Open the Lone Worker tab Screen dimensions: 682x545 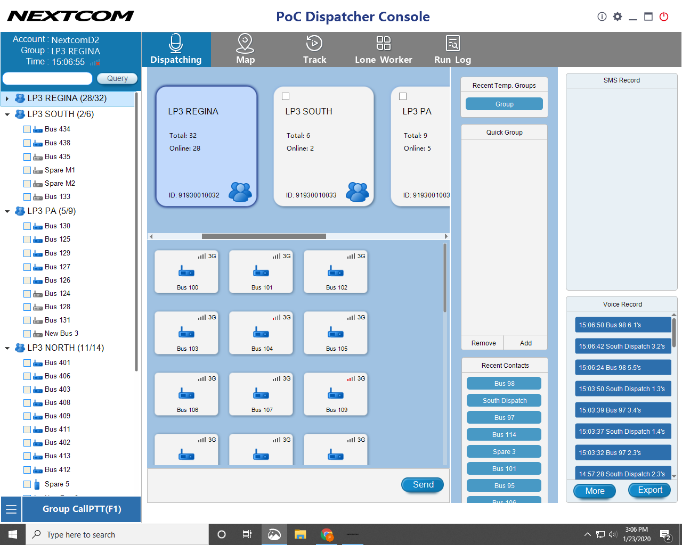(384, 49)
